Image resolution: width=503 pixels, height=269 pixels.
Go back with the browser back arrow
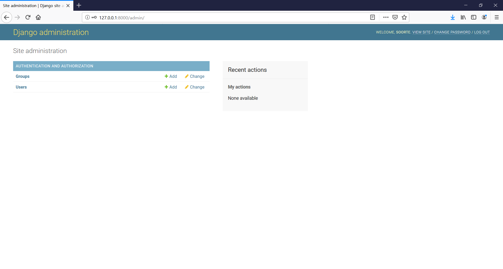pos(7,17)
